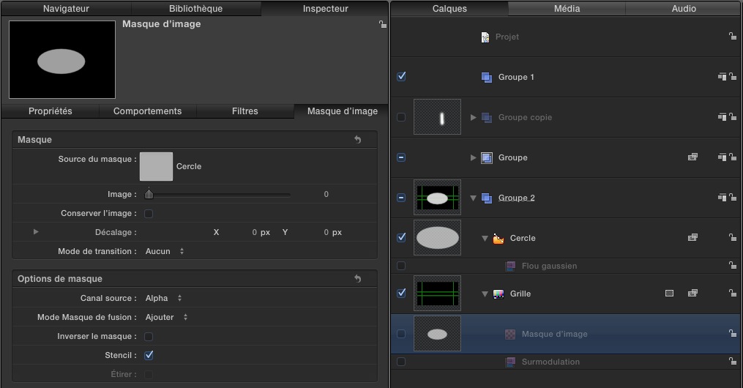Expand the Groupe copie group
743x388 pixels.
click(473, 117)
